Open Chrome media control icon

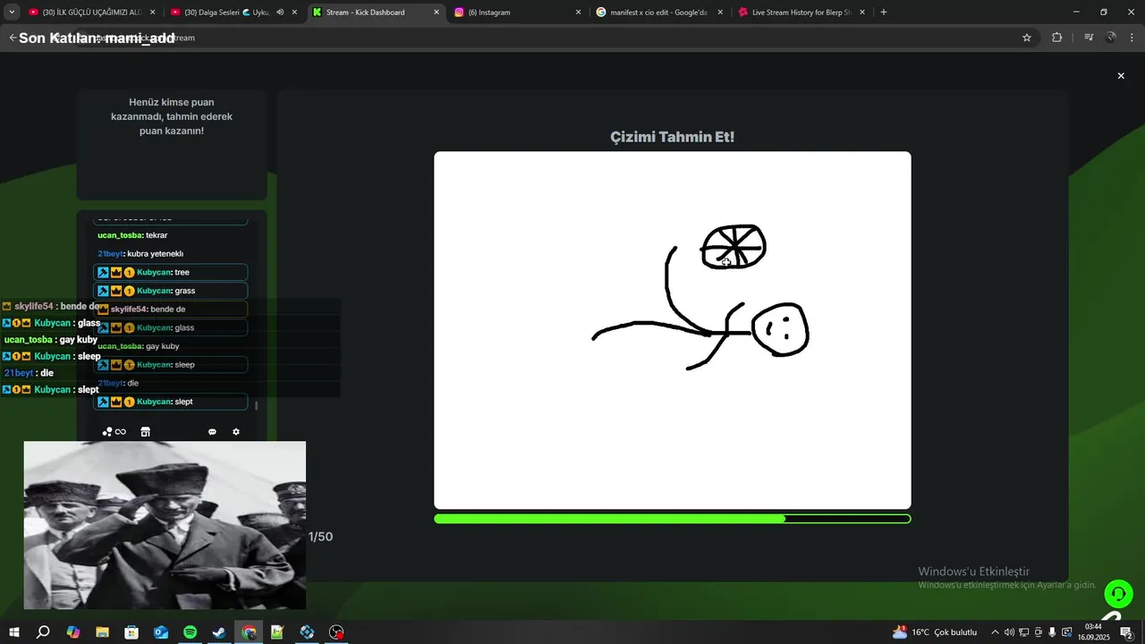click(1089, 38)
